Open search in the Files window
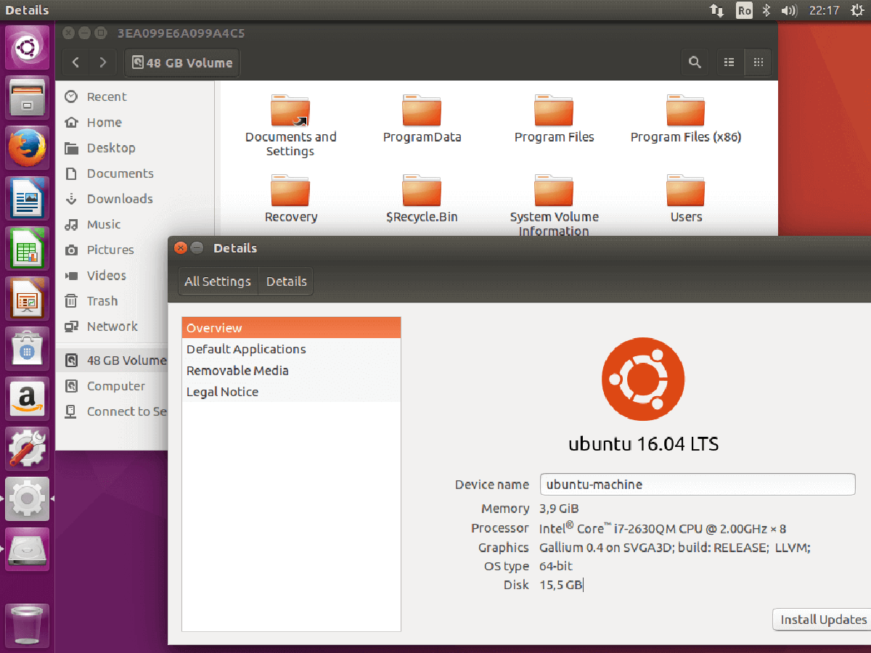Viewport: 871px width, 653px height. [695, 62]
